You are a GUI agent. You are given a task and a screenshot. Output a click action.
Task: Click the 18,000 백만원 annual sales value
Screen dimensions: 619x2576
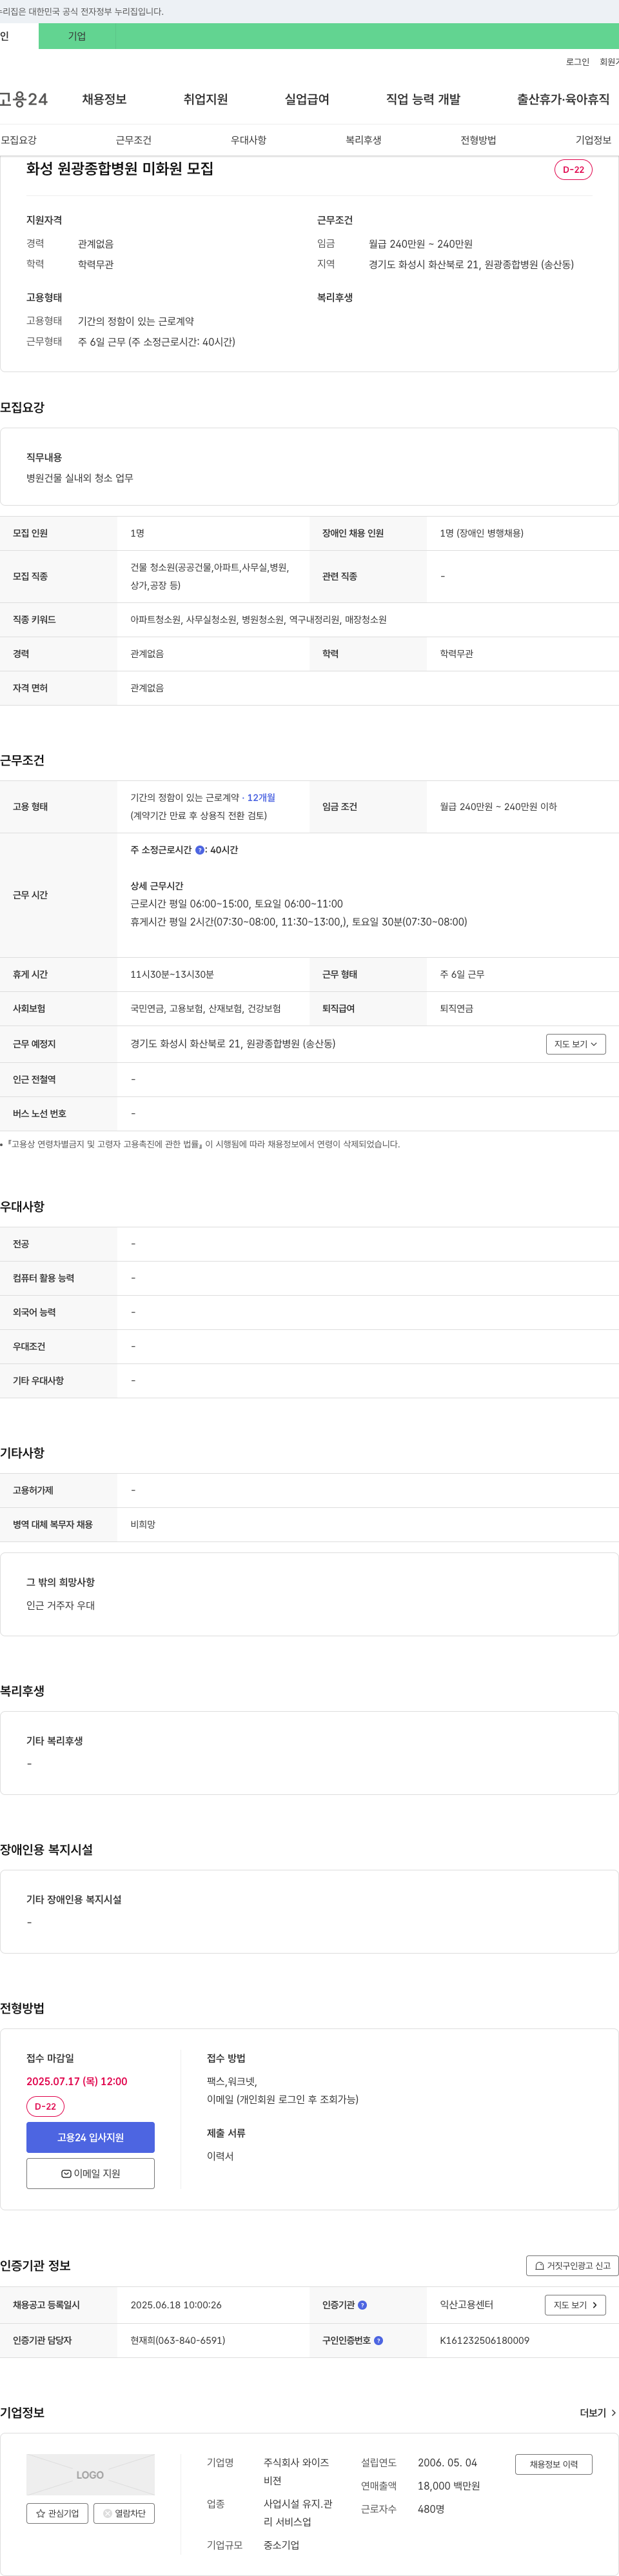point(449,2486)
